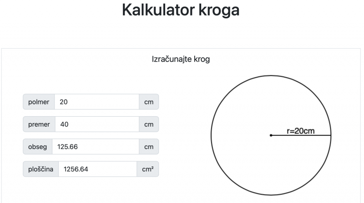
Task: Click the "ploščina" label
Action: click(x=40, y=169)
